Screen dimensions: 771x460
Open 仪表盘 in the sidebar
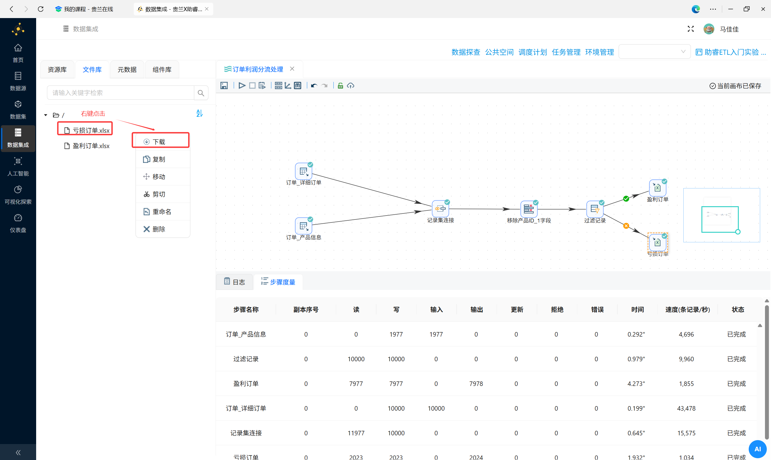tap(18, 223)
